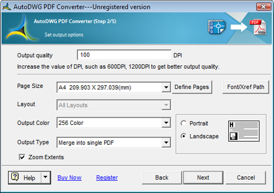Open the Output Type dropdown
Image resolution: width=274 pixels, height=193 pixels.
coord(166,143)
